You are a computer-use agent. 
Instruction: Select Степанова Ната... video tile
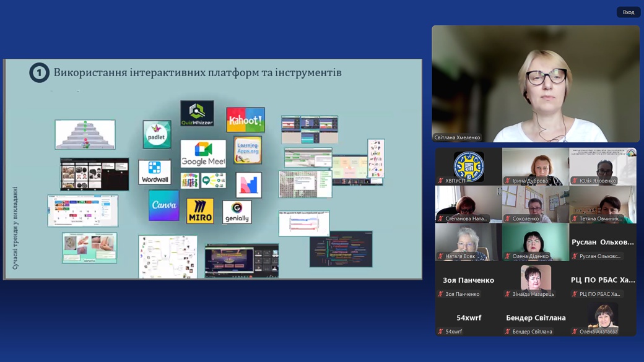coord(469,204)
